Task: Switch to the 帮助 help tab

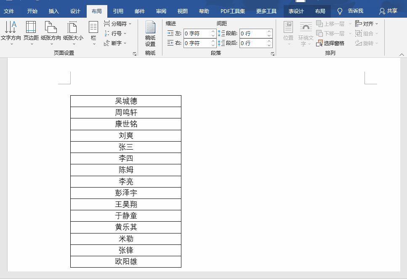Action: coord(204,11)
